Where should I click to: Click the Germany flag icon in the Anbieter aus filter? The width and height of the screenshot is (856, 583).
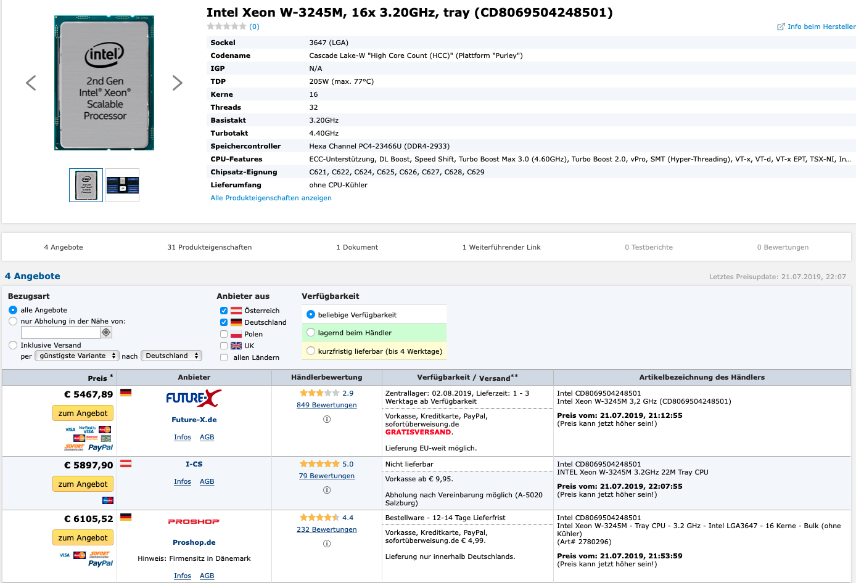(236, 322)
